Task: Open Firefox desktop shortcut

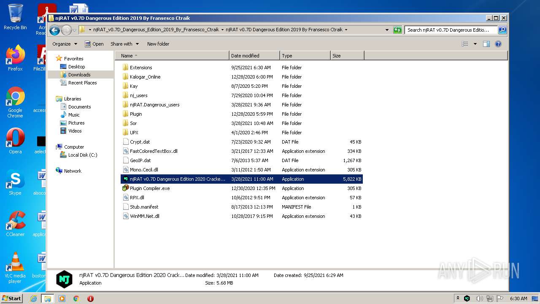Action: 15,58
